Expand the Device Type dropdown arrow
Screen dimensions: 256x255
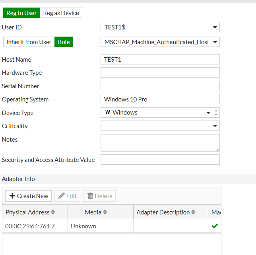tap(208, 113)
